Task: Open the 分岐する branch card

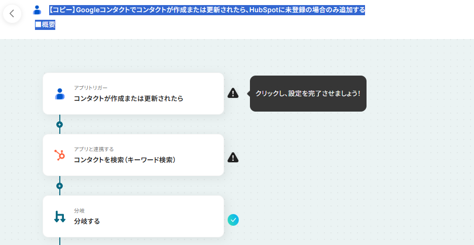Action: tap(133, 216)
